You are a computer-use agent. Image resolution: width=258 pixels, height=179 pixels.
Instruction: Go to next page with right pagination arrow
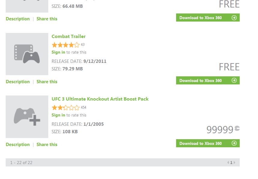tap(234, 163)
